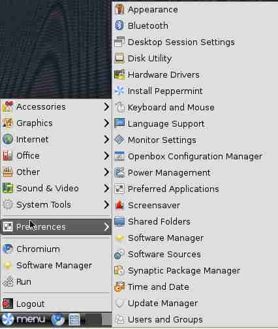Expand the Internet submenu arrow
Screen dimensions: 278x329
tap(106, 139)
